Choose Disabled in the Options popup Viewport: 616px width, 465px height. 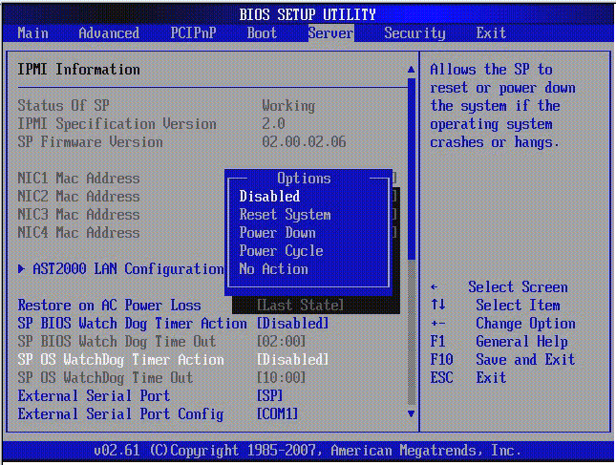coord(269,197)
